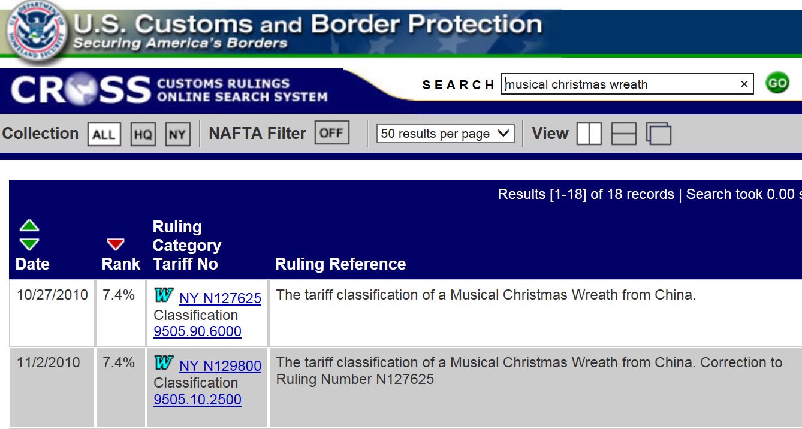Sort by Rank using red down arrow
Screen dimensions: 802x429
click(x=115, y=244)
